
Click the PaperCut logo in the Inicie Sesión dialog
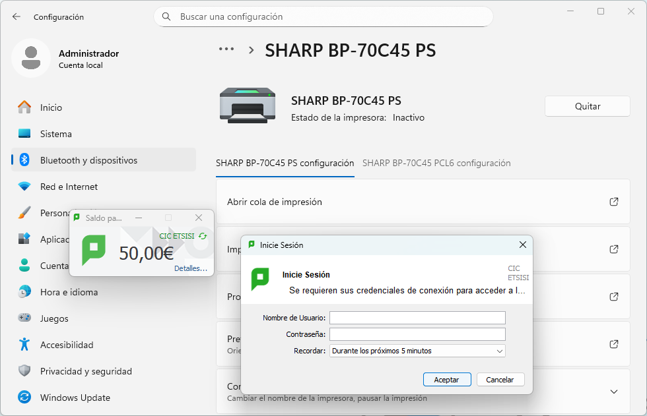(x=260, y=280)
